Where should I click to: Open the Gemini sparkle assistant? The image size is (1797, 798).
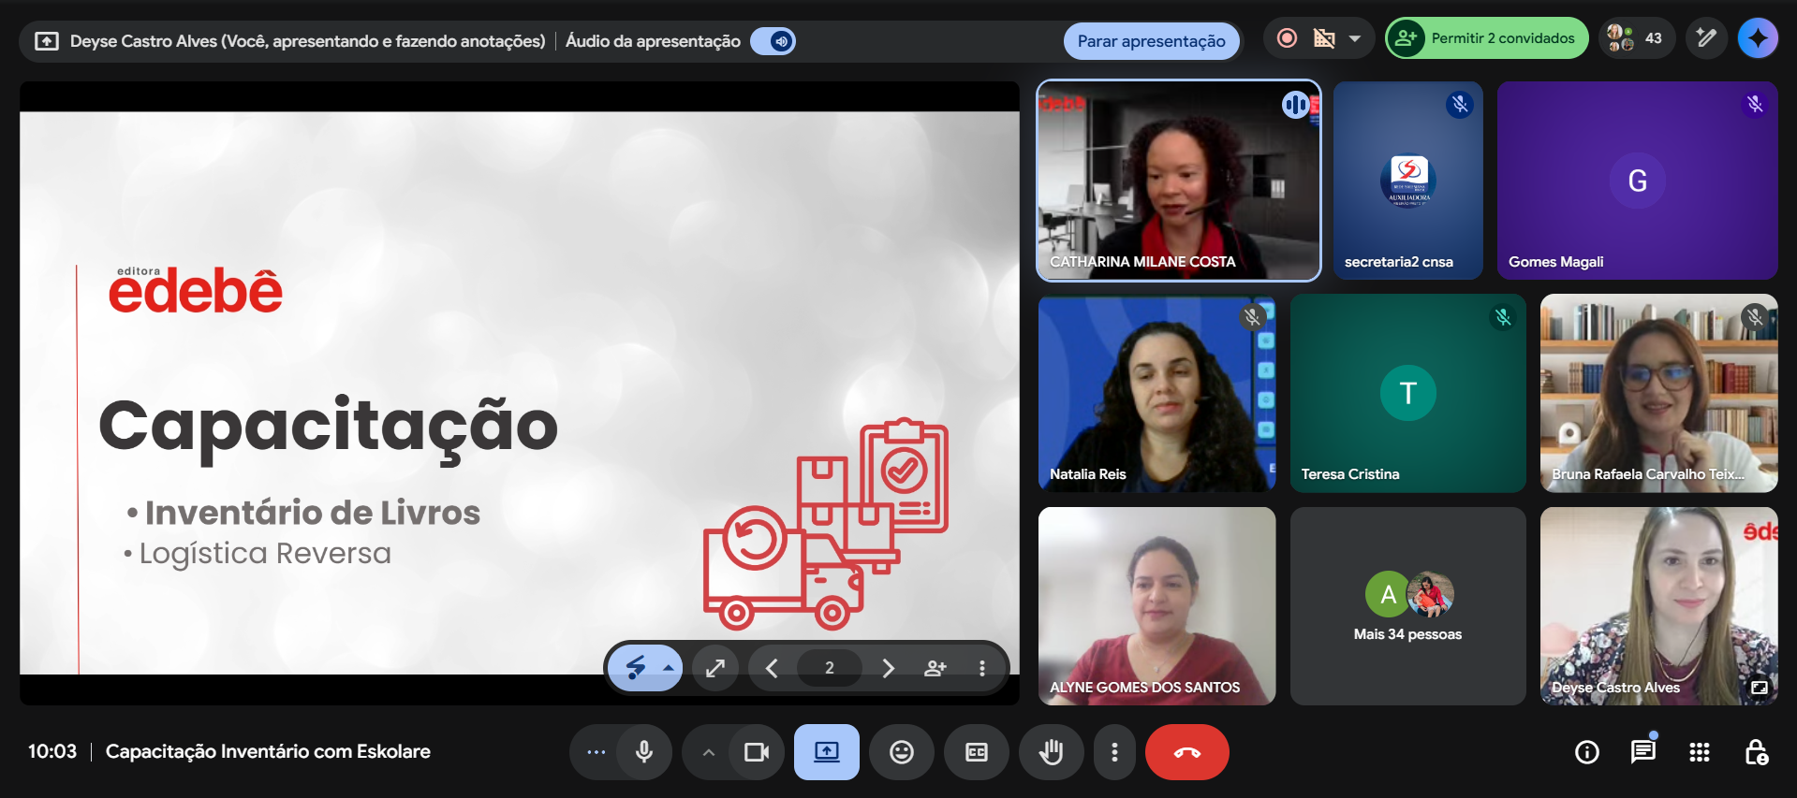(x=1758, y=38)
